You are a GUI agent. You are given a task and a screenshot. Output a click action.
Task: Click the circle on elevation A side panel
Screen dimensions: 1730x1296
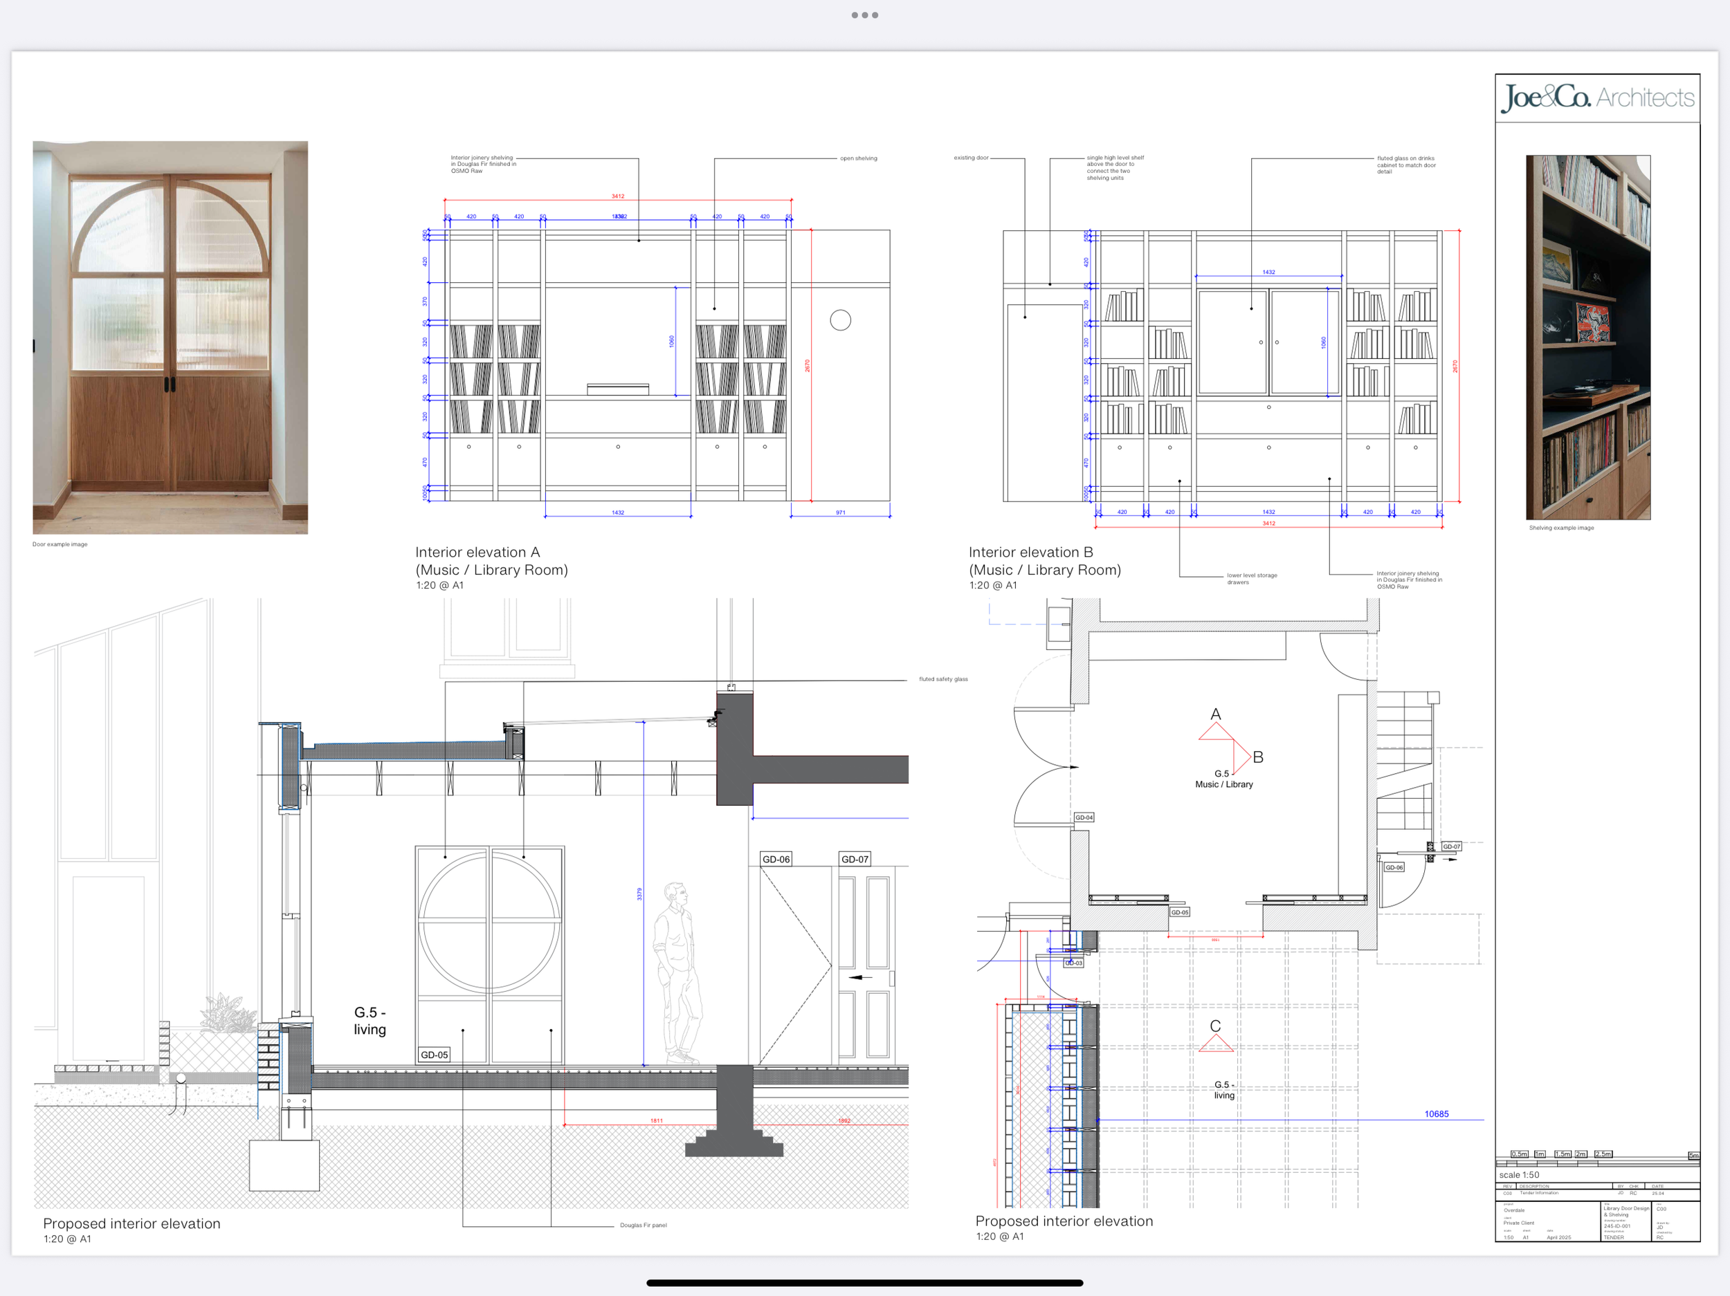click(840, 320)
